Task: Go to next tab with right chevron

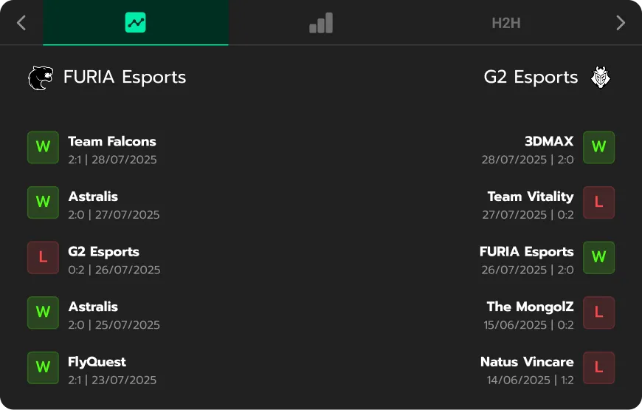Action: coord(621,23)
